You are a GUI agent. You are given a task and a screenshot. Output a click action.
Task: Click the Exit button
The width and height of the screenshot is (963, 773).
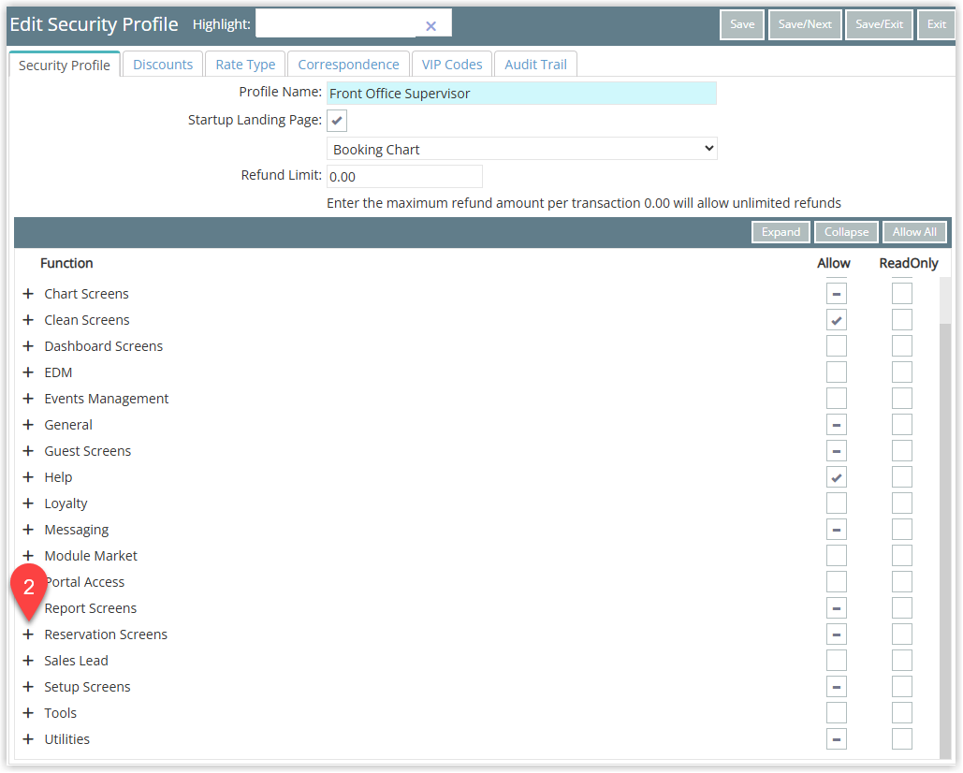pos(936,24)
